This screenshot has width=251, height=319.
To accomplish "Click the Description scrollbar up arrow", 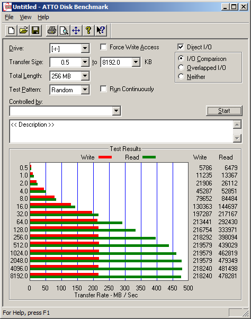I will point(237,125).
